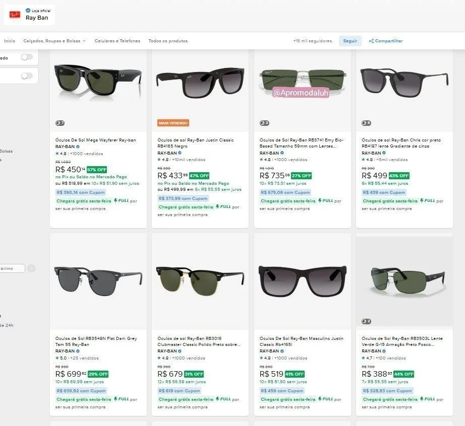Click the 5.0 rating on RB3548N
Viewport: 465px width, 426px height.
tap(63, 358)
